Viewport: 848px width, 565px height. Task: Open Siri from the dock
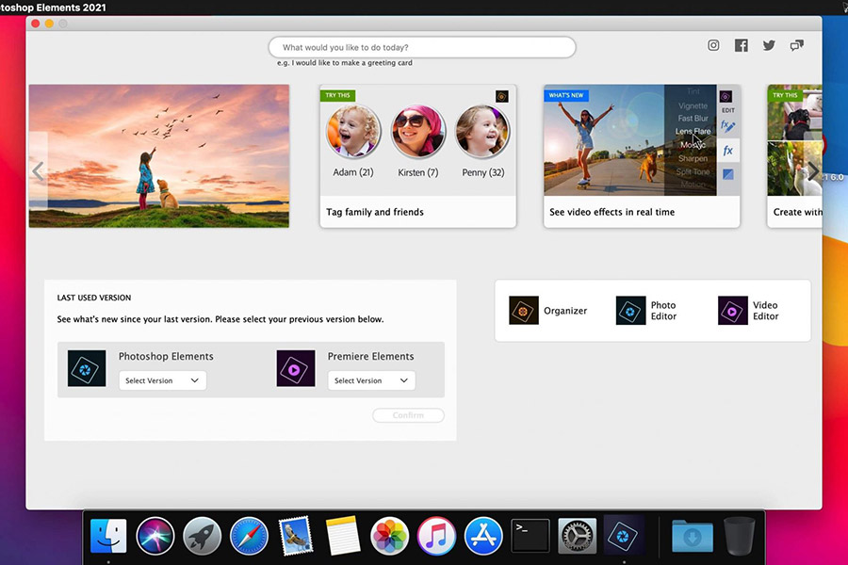pyautogui.click(x=155, y=536)
